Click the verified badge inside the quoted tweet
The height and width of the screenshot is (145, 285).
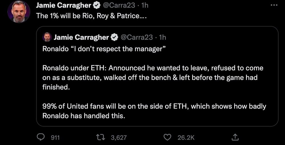(x=115, y=37)
